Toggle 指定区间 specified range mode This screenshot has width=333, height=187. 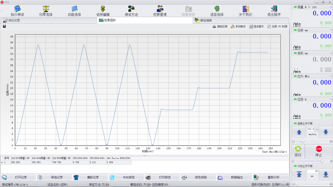[220, 26]
